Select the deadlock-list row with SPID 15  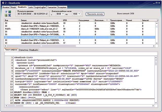80,32
